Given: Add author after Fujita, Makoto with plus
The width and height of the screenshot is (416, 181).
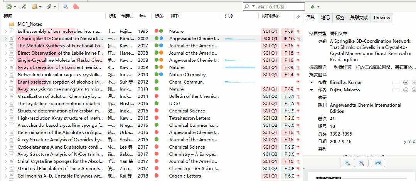Looking at the screenshot, I should pyautogui.click(x=414, y=90).
